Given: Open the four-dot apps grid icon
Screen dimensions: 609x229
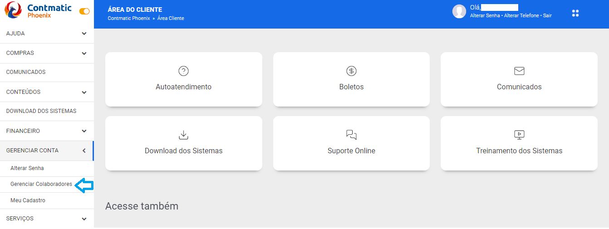Looking at the screenshot, I should click(575, 13).
